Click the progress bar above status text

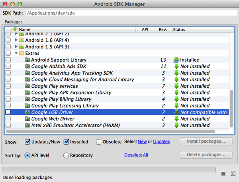point(108,170)
